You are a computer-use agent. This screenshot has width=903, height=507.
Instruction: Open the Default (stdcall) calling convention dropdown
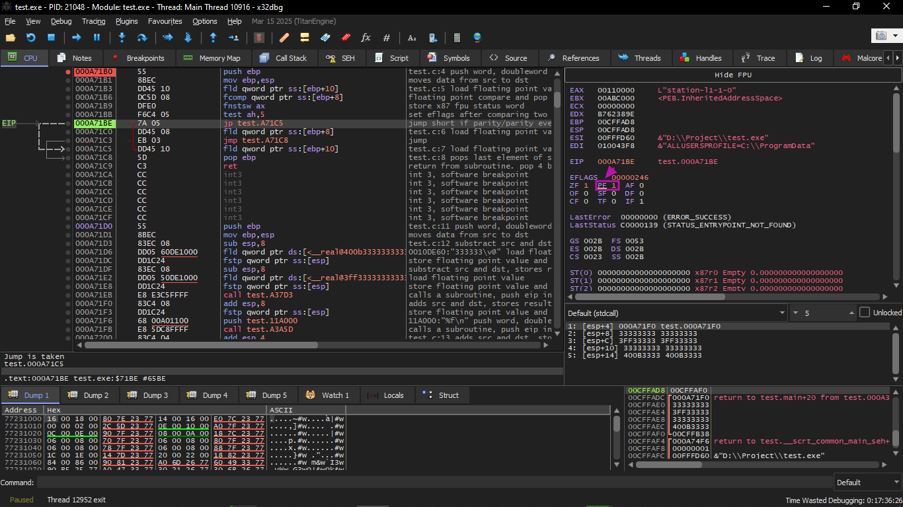coord(676,313)
